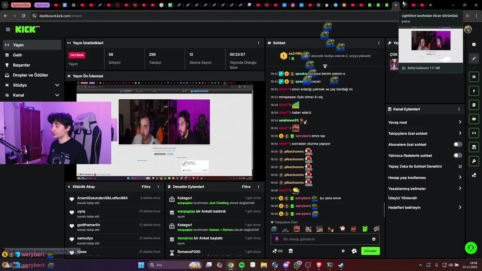This screenshot has width=482, height=271.
Task: Open Başarılar in the sidebar
Action: tap(32, 65)
